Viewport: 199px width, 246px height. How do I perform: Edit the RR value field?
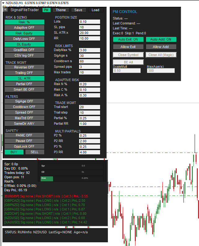pyautogui.click(x=90, y=38)
